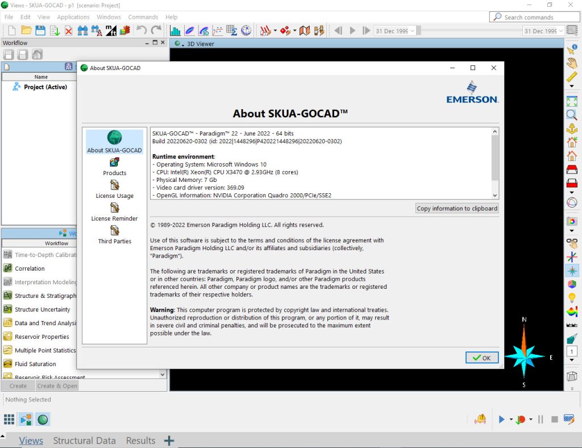
Task: Toggle the workflow panel icon in bottom bar
Action: click(26, 420)
